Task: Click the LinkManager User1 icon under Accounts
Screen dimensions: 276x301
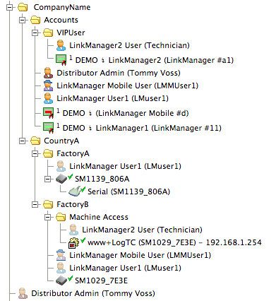Action: point(48,98)
